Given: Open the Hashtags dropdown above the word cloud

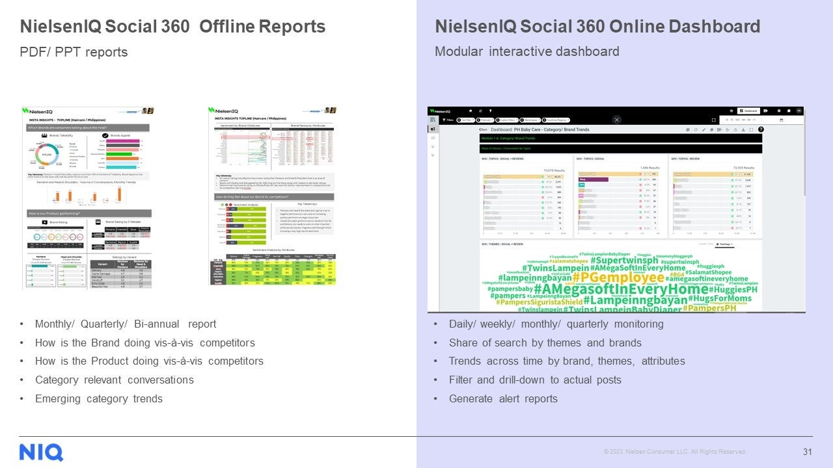Looking at the screenshot, I should (724, 244).
